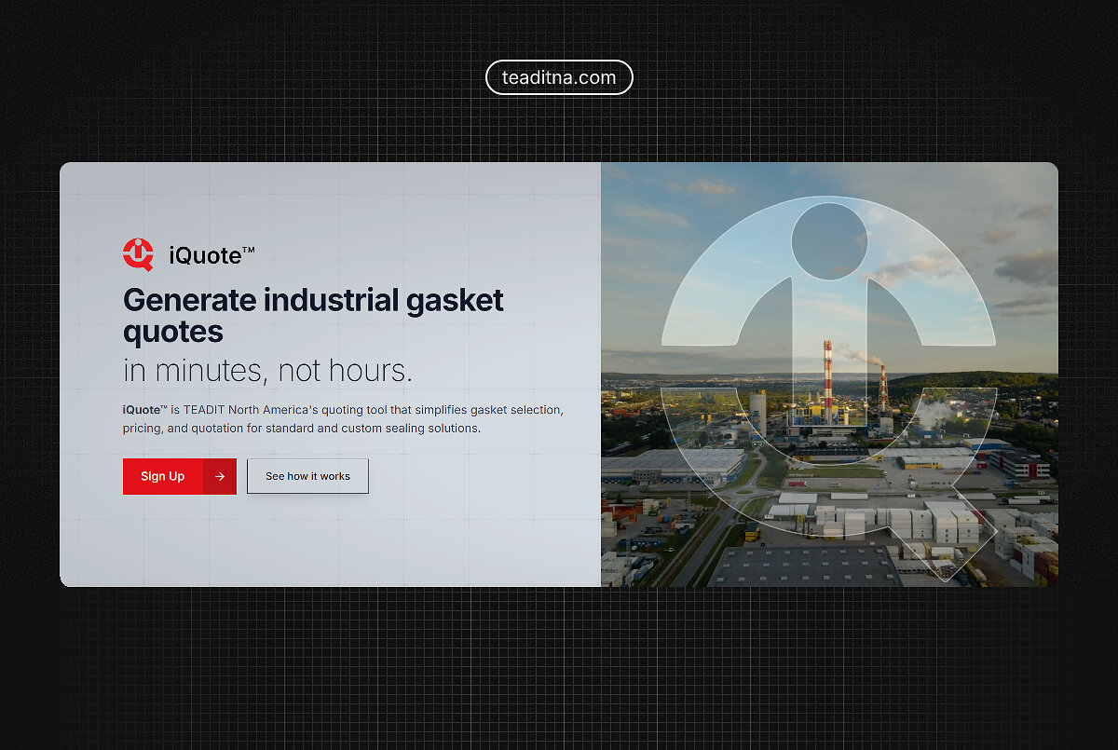Click the red Sign Up button

pyautogui.click(x=179, y=476)
